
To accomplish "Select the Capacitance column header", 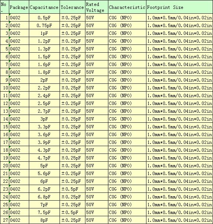I will 44,7.
